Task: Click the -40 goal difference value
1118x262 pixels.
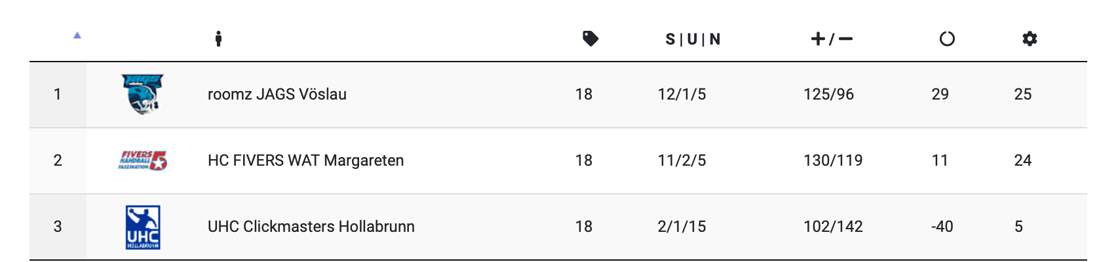Action: [942, 227]
